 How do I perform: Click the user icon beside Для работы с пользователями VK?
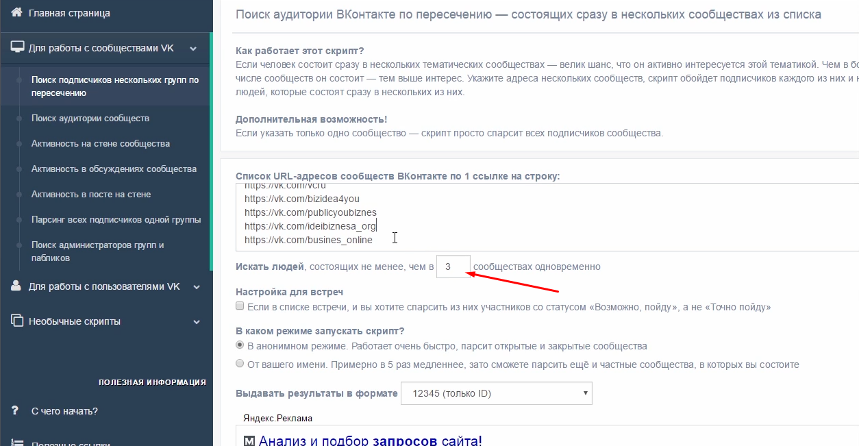16,286
